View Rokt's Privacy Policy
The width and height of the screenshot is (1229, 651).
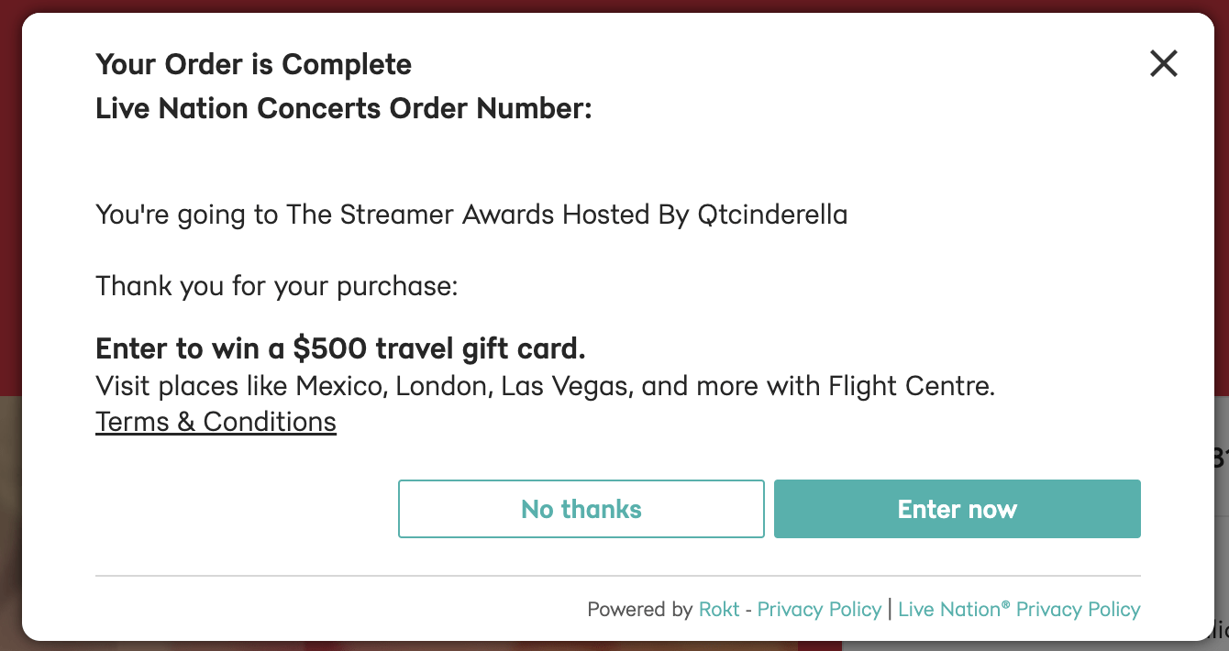[x=819, y=609]
